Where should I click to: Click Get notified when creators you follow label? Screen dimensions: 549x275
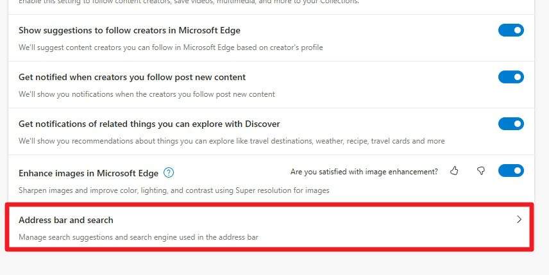(x=132, y=78)
